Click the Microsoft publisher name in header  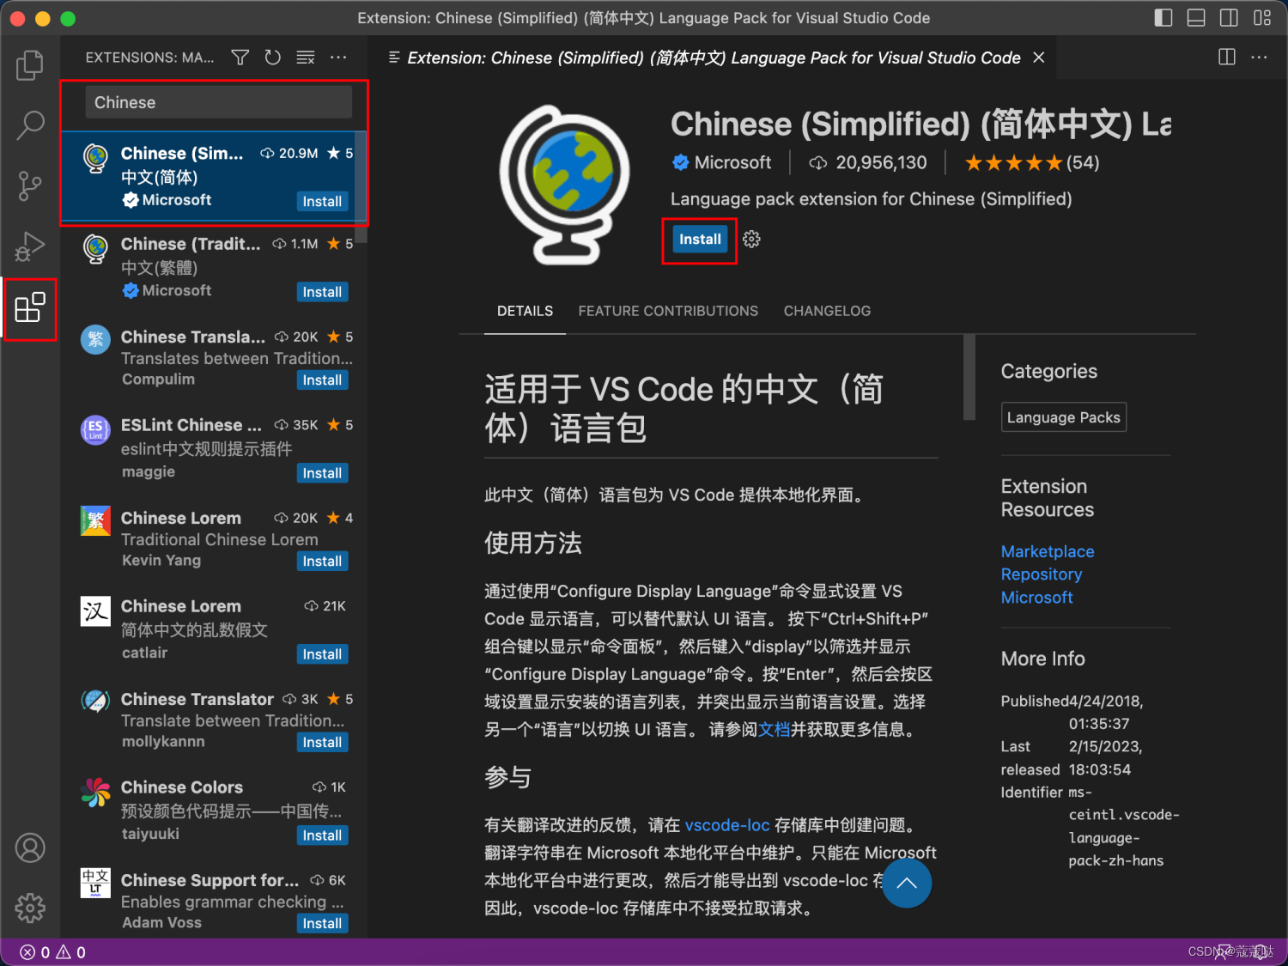point(732,162)
